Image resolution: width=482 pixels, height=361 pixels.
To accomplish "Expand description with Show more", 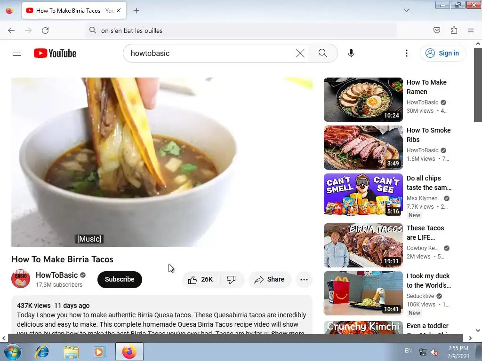I will (x=288, y=333).
